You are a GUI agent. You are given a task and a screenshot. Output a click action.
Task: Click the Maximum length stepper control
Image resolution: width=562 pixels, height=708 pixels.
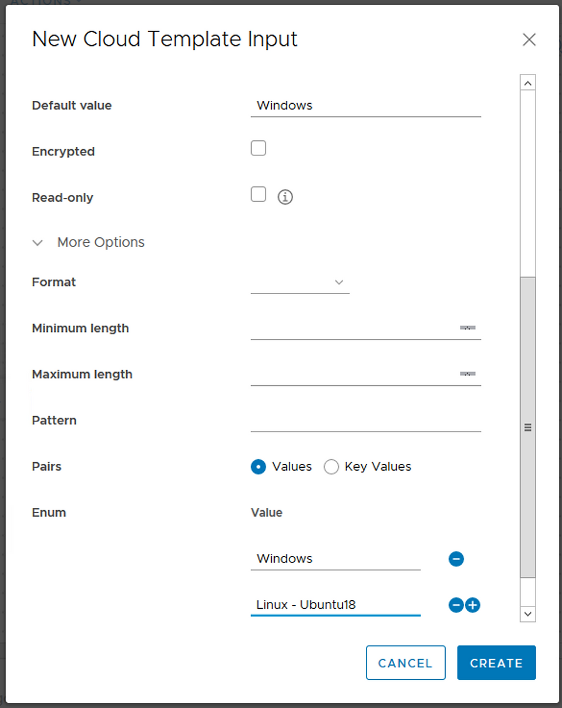(467, 374)
